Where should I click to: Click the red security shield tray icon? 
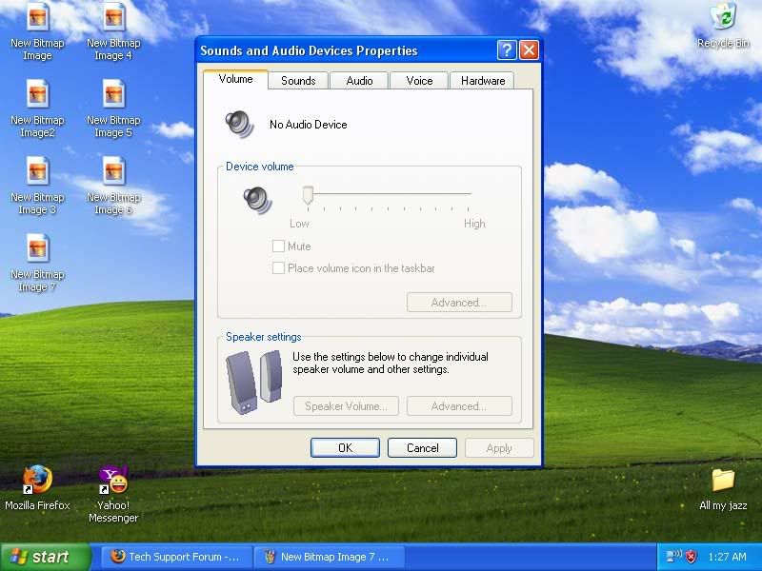point(692,557)
